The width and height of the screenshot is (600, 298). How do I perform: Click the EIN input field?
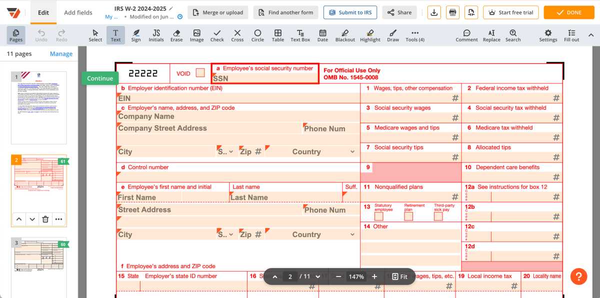(238, 98)
